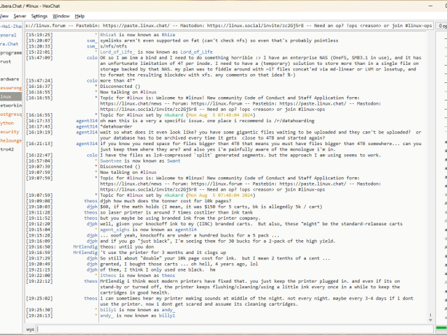Open the thelounge channel
The image size is (447, 335).
pos(10,140)
